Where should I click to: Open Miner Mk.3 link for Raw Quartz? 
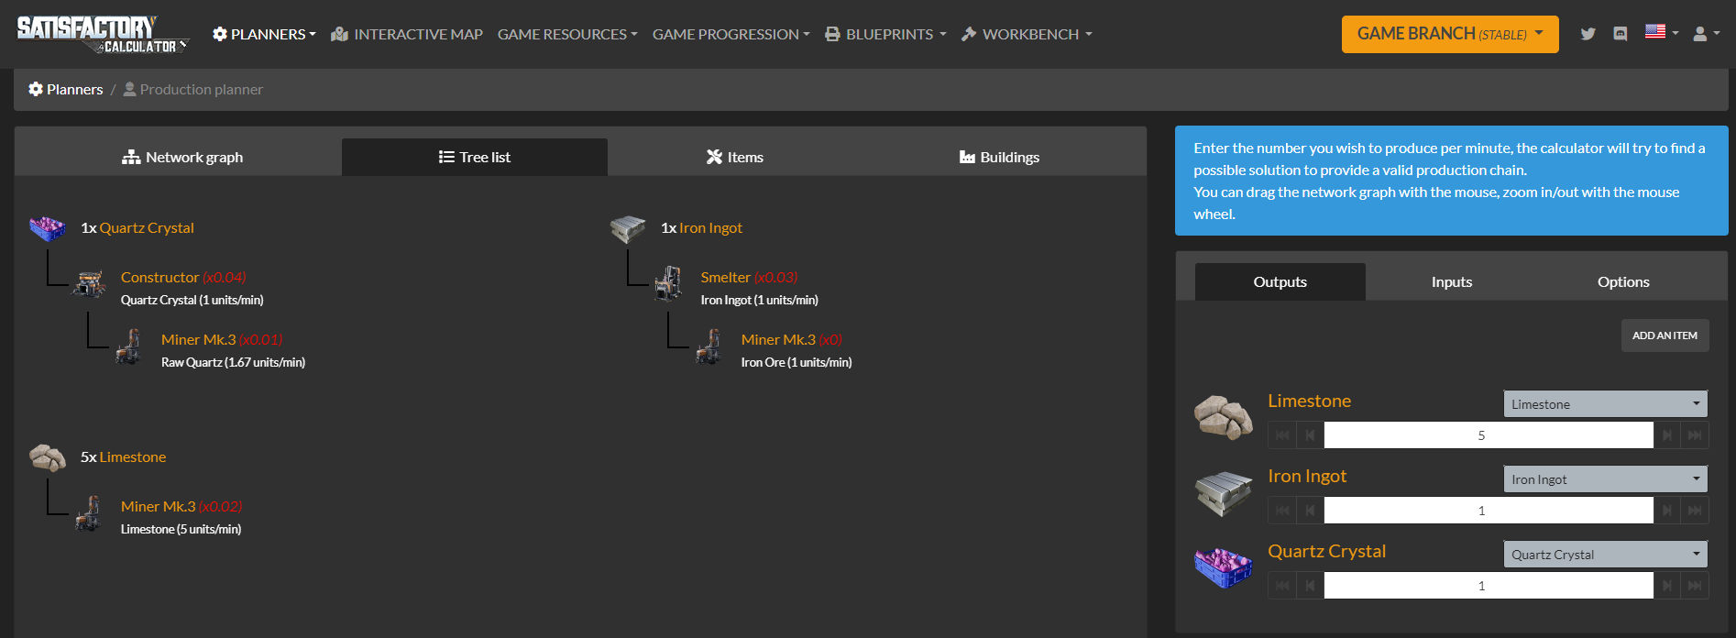click(x=198, y=339)
